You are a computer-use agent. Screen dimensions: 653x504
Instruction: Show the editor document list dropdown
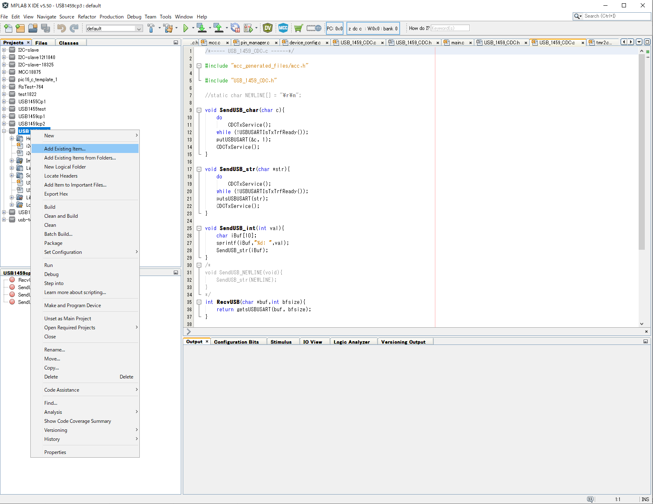[639, 42]
